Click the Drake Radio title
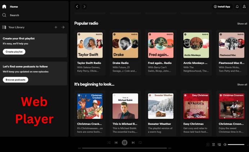The height and width of the screenshot is (152, 249). [121, 63]
